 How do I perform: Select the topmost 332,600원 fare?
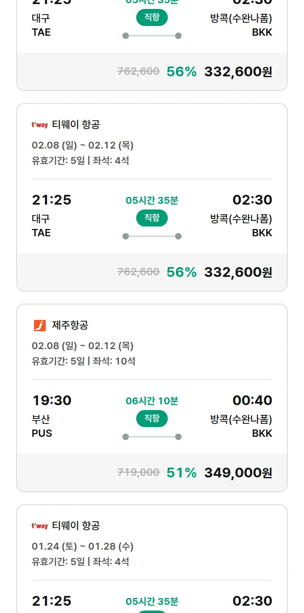238,72
